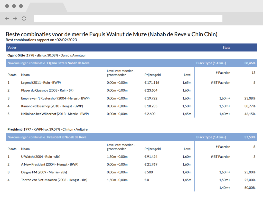Click the second gray window dot
Viewport: 263px width, 211px height.
[x=14, y=6]
